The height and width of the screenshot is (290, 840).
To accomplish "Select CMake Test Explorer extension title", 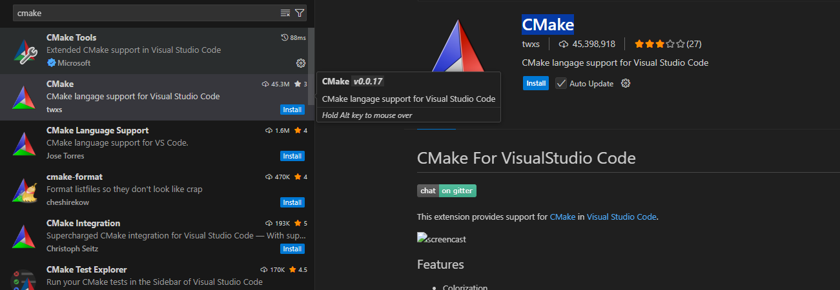I will pyautogui.click(x=87, y=269).
